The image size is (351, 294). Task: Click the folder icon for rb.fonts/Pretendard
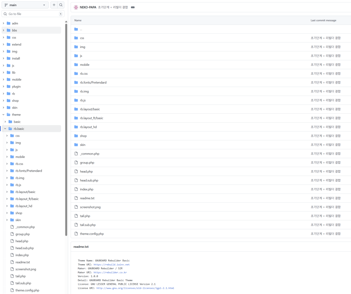click(76, 82)
